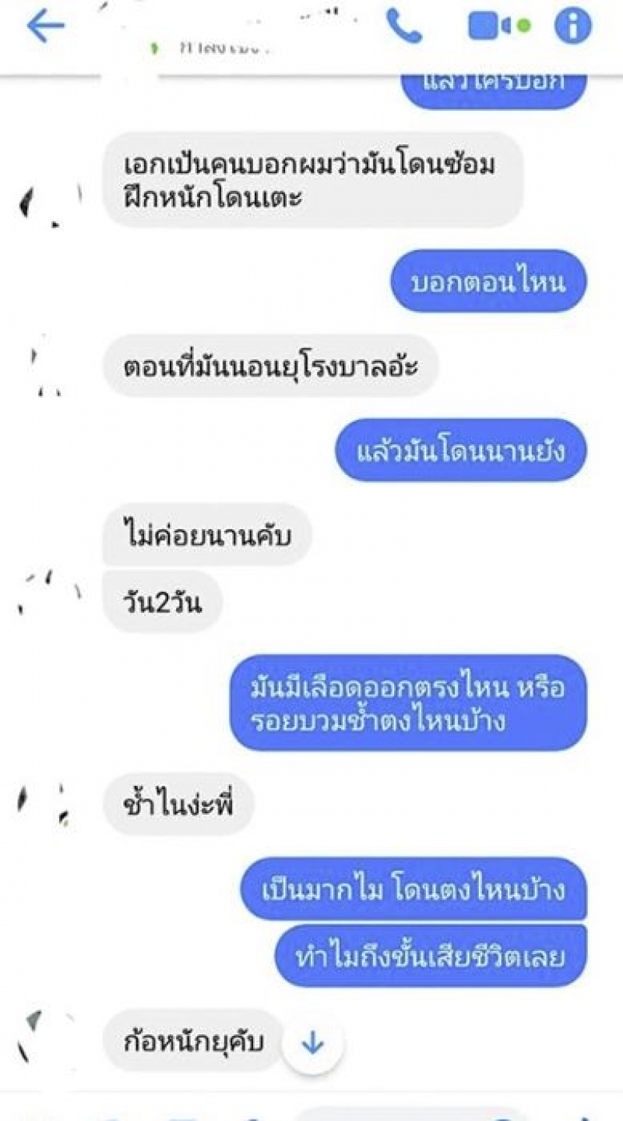Screen dimensions: 623x1121
Task: Select message 'เป็นมากไม โดนตงไหนบ้าง'
Action: [x=414, y=889]
